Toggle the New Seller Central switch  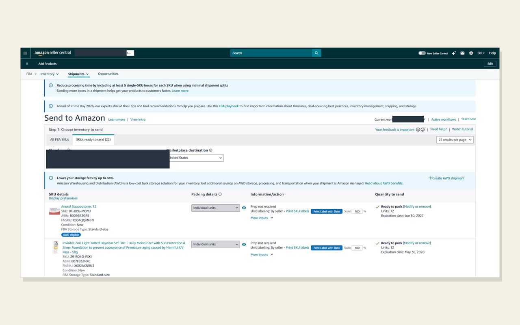tap(422, 53)
